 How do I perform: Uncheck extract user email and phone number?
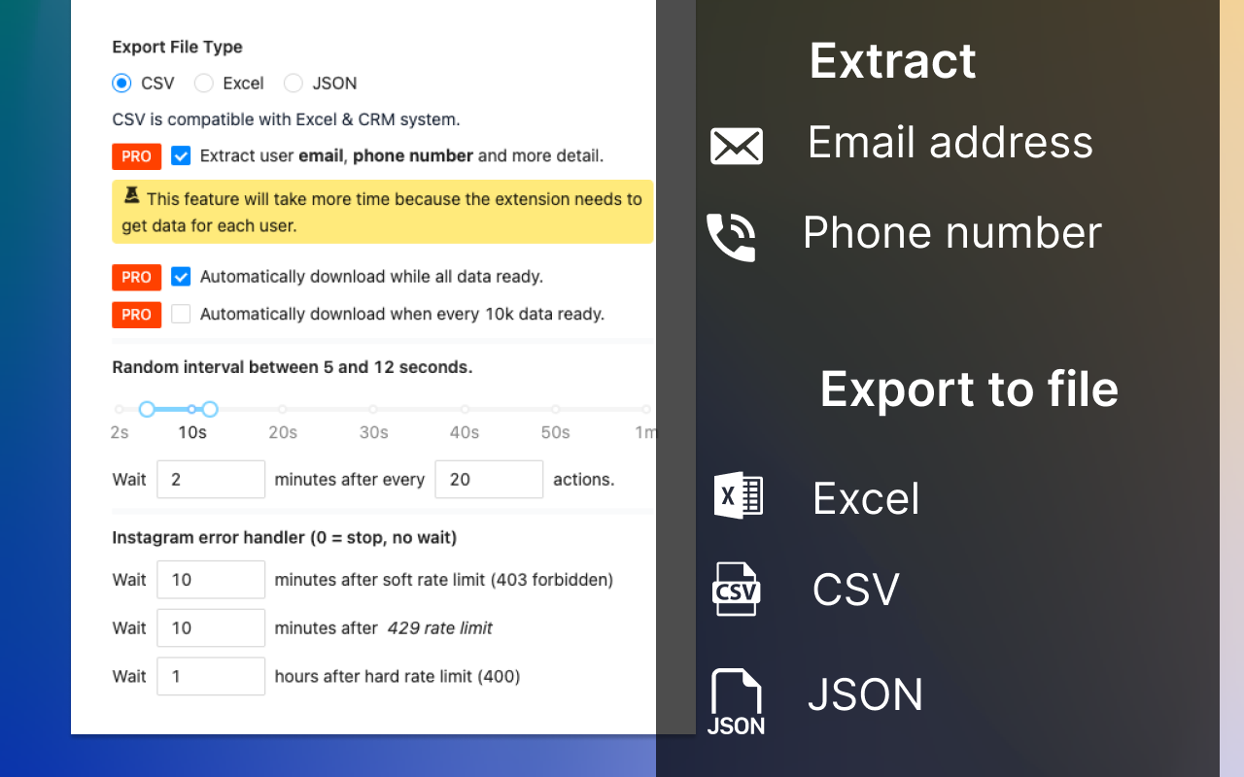pyautogui.click(x=181, y=155)
